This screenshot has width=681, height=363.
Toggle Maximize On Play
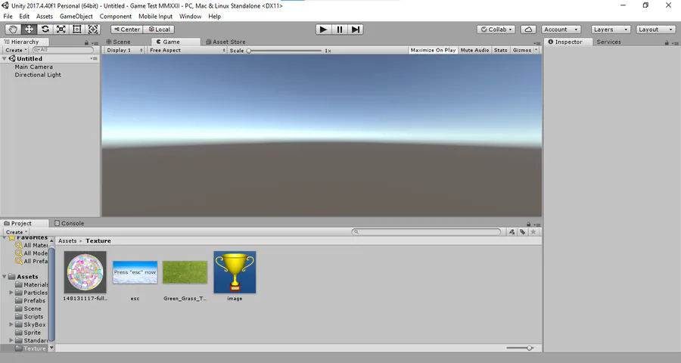click(x=433, y=51)
